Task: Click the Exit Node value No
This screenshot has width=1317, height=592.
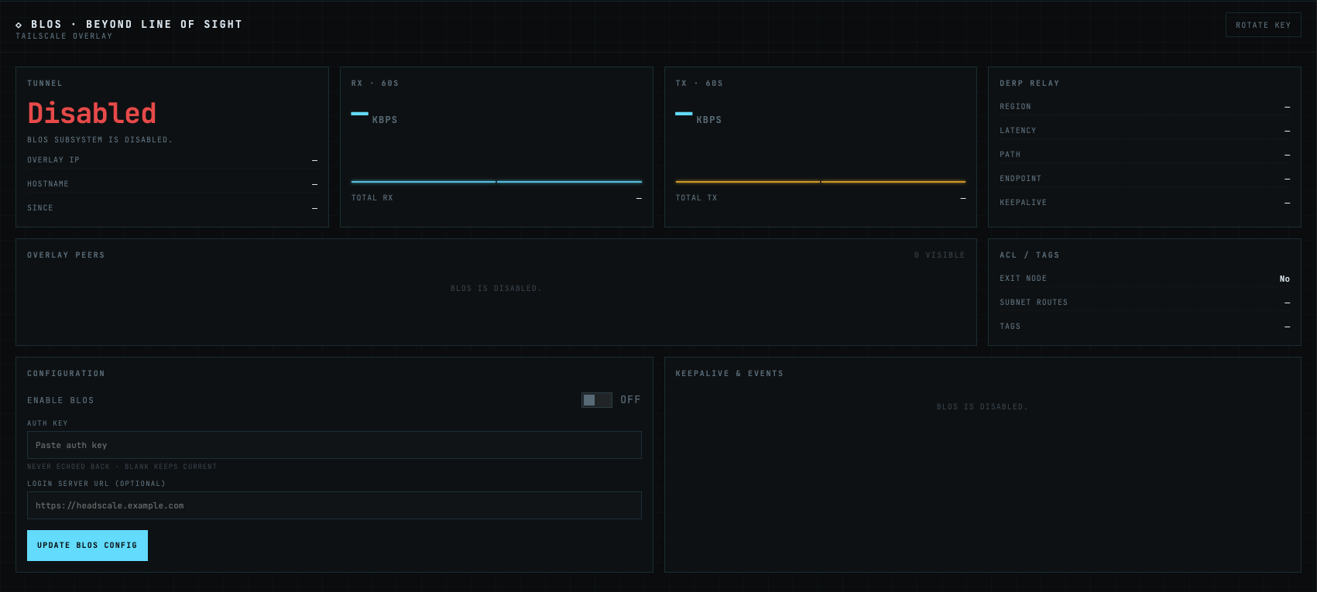Action: 1284,279
